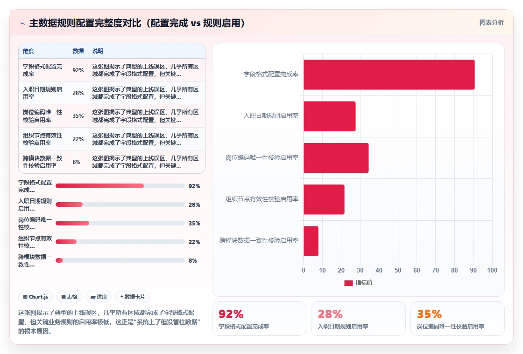Click the 28% value in the table
This screenshot has width=523, height=354.
pos(78,93)
